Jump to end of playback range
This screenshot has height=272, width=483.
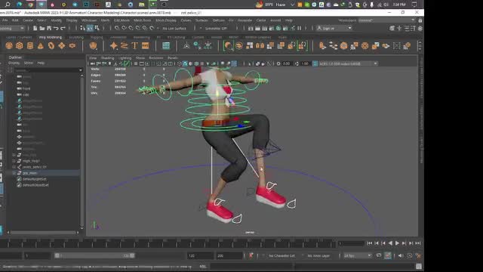[418, 243]
